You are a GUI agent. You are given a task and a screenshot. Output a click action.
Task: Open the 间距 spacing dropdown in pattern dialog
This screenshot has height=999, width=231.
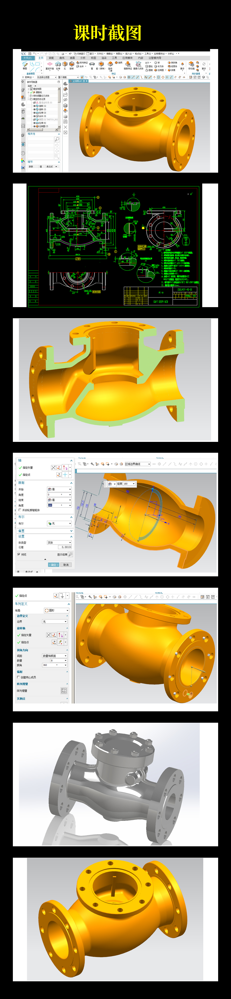[x=55, y=656]
